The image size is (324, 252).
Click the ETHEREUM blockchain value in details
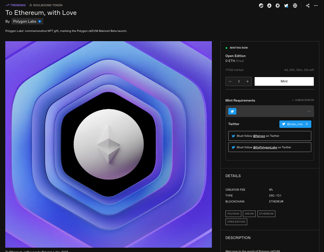(x=276, y=202)
